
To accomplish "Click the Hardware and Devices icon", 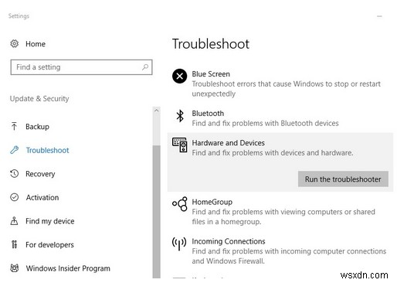I will [180, 145].
